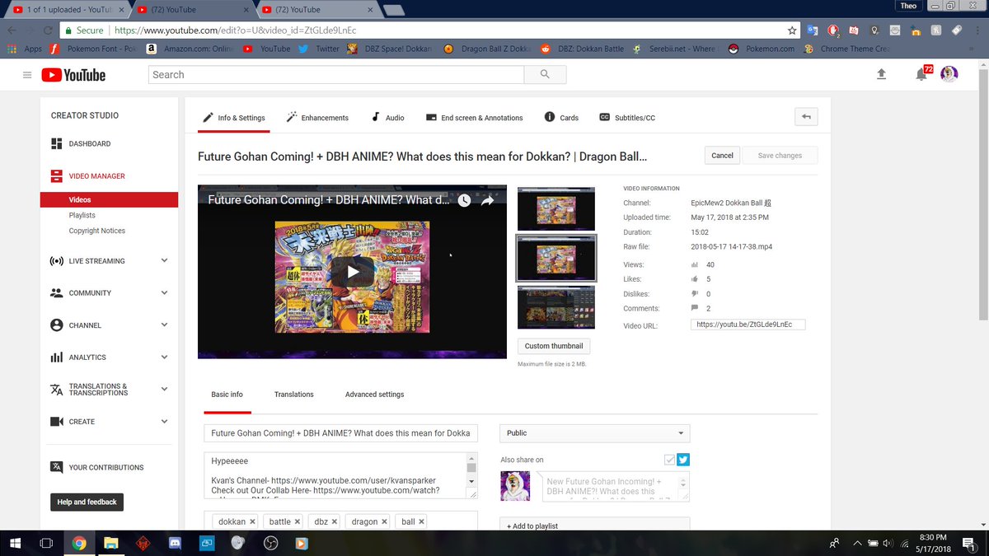Remove the ball tag
The height and width of the screenshot is (556, 989).
[421, 521]
